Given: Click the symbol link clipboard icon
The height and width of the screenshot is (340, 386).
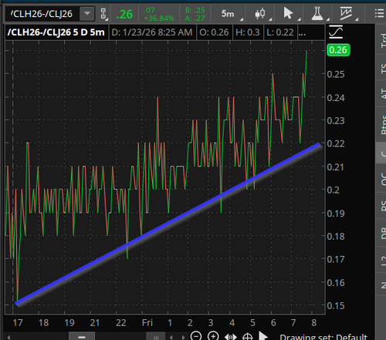Looking at the screenshot, I should (103, 14).
